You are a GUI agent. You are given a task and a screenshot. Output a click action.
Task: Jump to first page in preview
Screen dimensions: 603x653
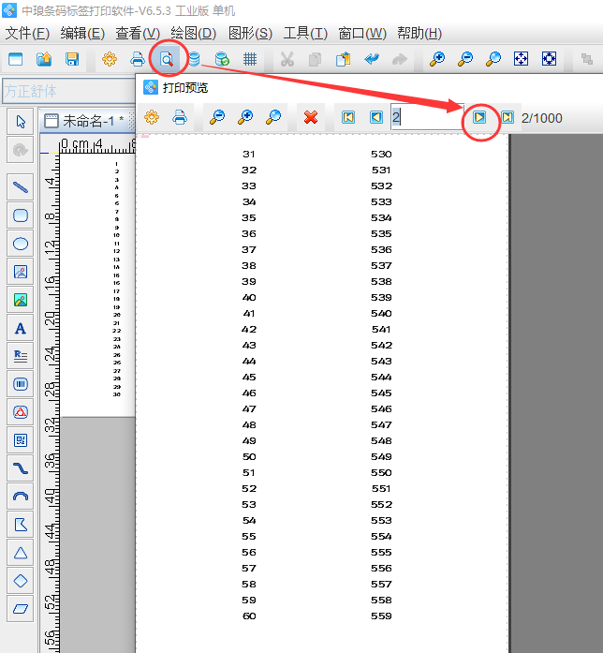348,117
